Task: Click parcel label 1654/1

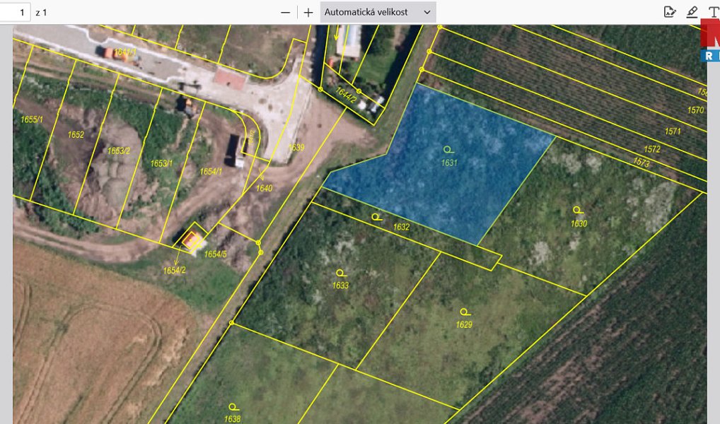Action: click(211, 172)
